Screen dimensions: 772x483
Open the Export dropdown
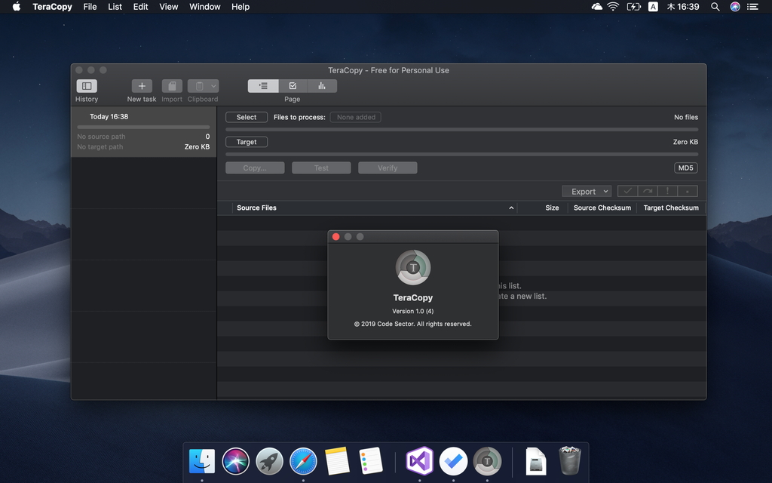click(x=587, y=191)
